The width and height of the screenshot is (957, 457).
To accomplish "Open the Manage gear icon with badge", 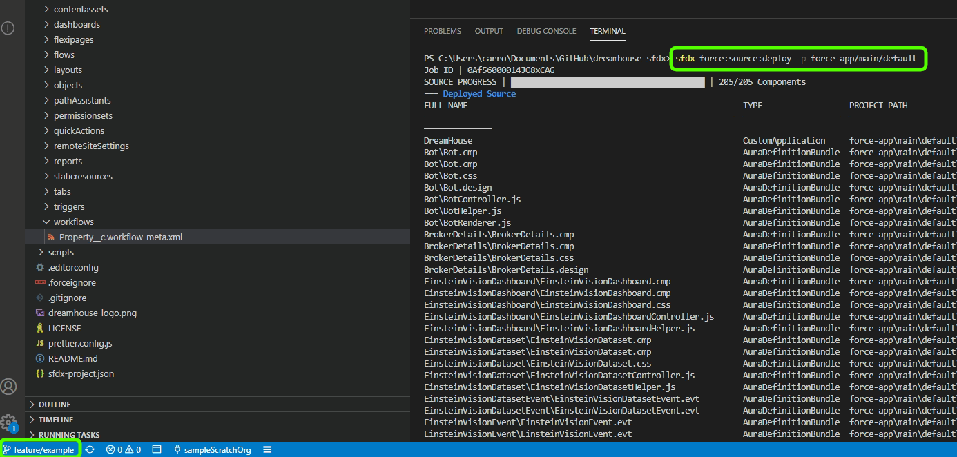I will pyautogui.click(x=8, y=422).
